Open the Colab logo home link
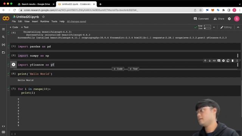242x136 pixels. pos(6,19)
